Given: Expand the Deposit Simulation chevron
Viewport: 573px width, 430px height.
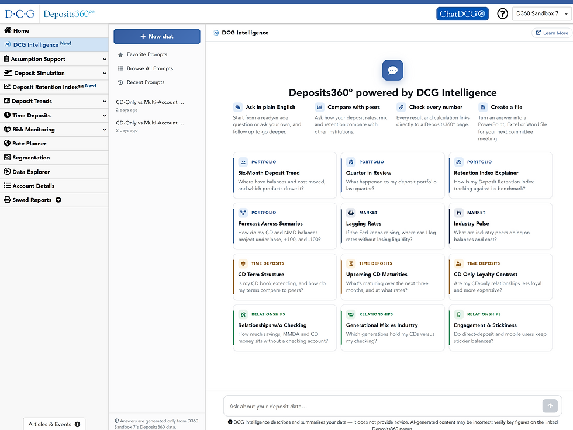Looking at the screenshot, I should [x=105, y=73].
